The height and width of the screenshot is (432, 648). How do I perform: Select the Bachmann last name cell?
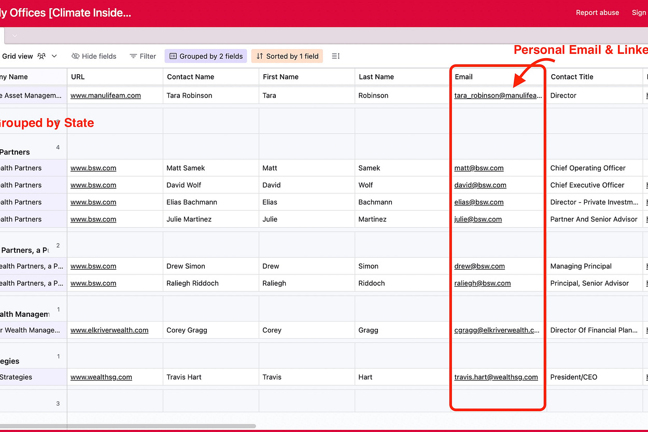(403, 202)
